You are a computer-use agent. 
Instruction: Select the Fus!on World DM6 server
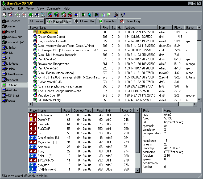[x=113, y=82]
